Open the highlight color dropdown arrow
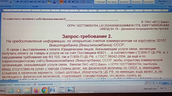The height and width of the screenshot is (96, 172). click(x=51, y=2)
